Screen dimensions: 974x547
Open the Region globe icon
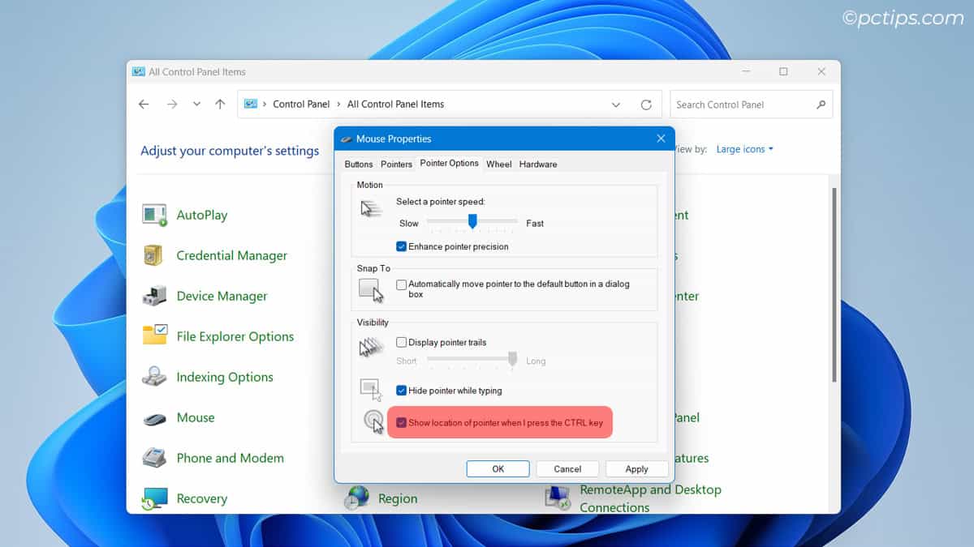[356, 498]
